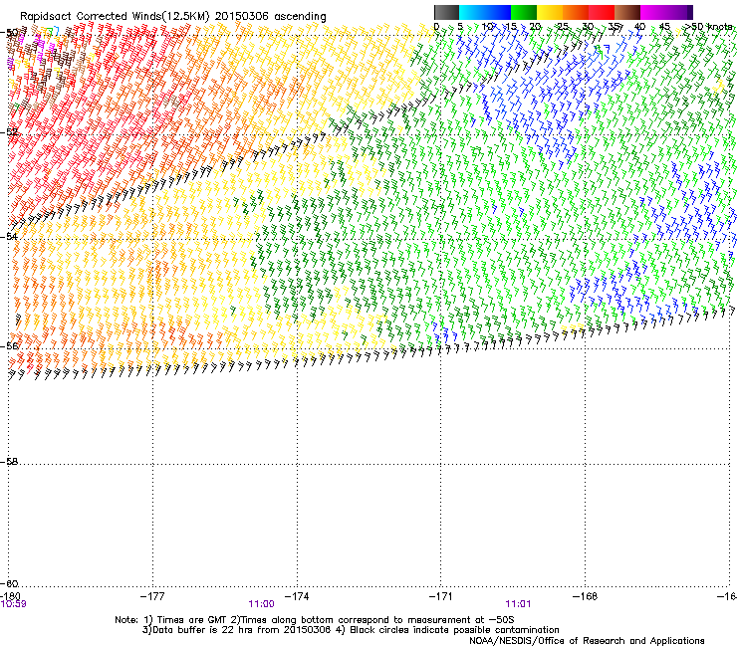The height and width of the screenshot is (647, 737).
Task: Click the '-56' latitude axis label
Action: [x=10, y=345]
